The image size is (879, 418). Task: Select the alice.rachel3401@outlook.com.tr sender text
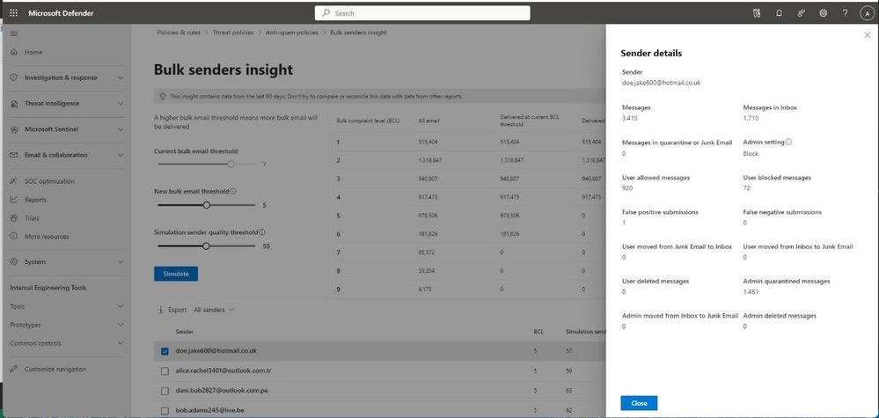(223, 371)
